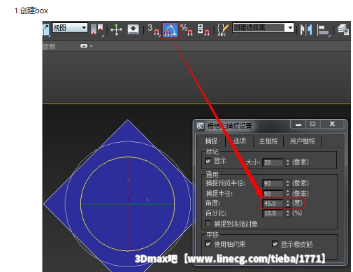Open the Layer Manager icon
The height and width of the screenshot is (272, 353).
pos(343,30)
